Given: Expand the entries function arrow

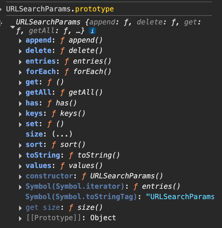Looking at the screenshot, I should [x=20, y=62].
